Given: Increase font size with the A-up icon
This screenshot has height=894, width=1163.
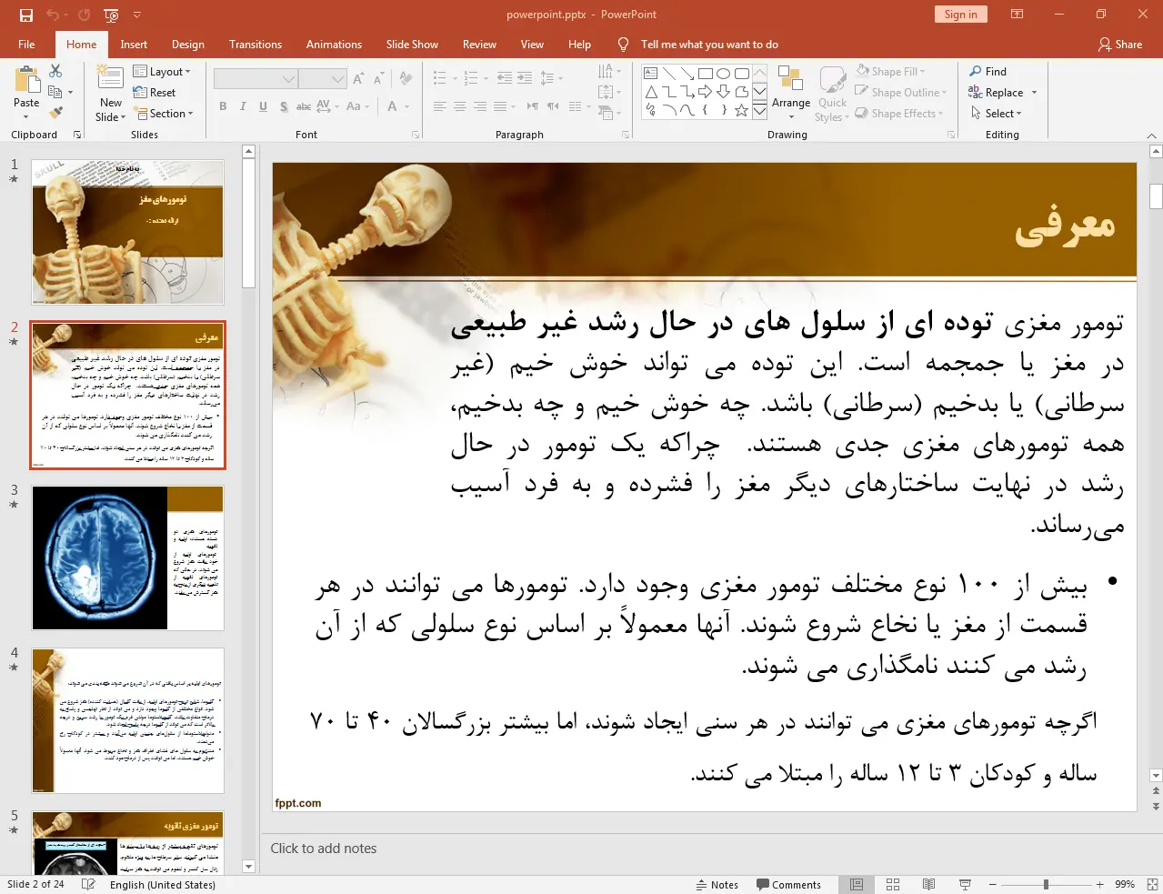Looking at the screenshot, I should (x=358, y=79).
